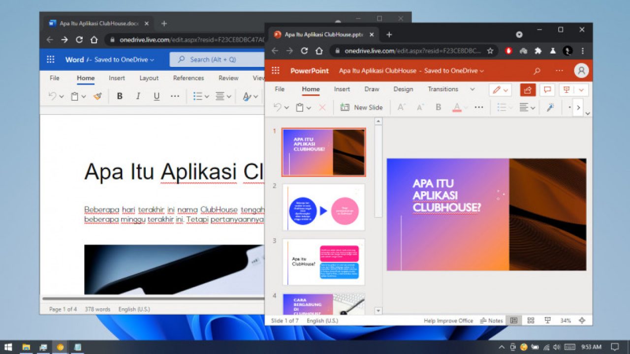
Task: Click the font color A swatch in PowerPoint
Action: click(x=457, y=107)
